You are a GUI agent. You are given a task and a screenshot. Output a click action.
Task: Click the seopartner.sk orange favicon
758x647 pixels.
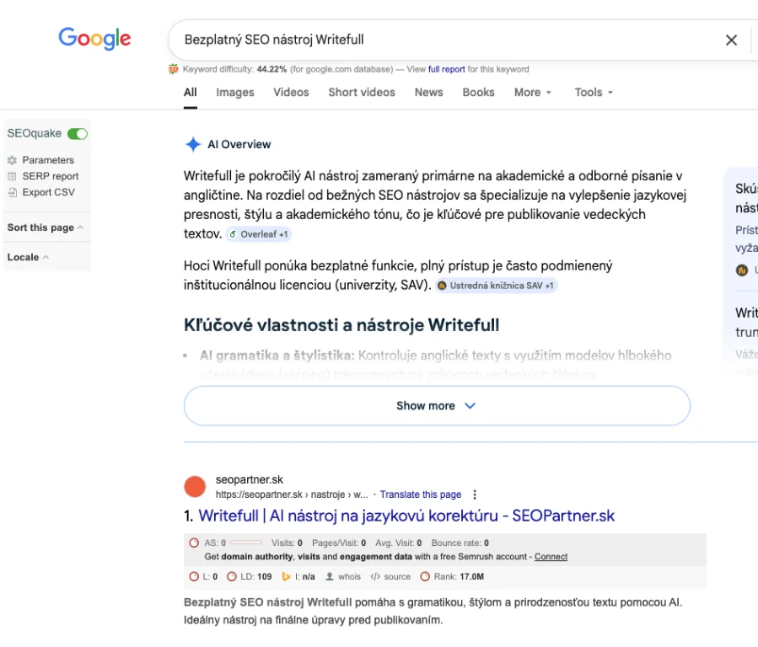(x=195, y=487)
